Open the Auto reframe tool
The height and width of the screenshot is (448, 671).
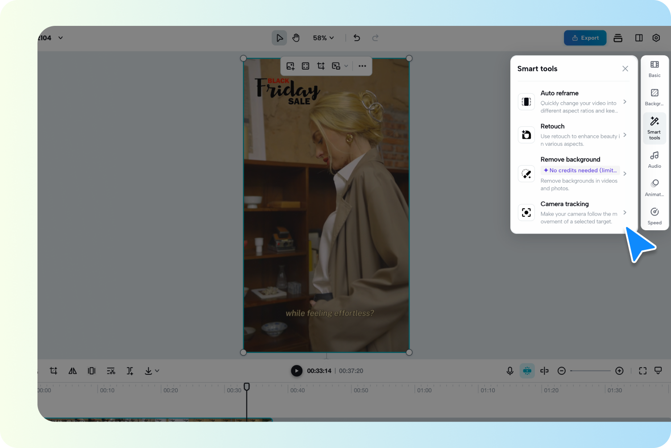(574, 102)
